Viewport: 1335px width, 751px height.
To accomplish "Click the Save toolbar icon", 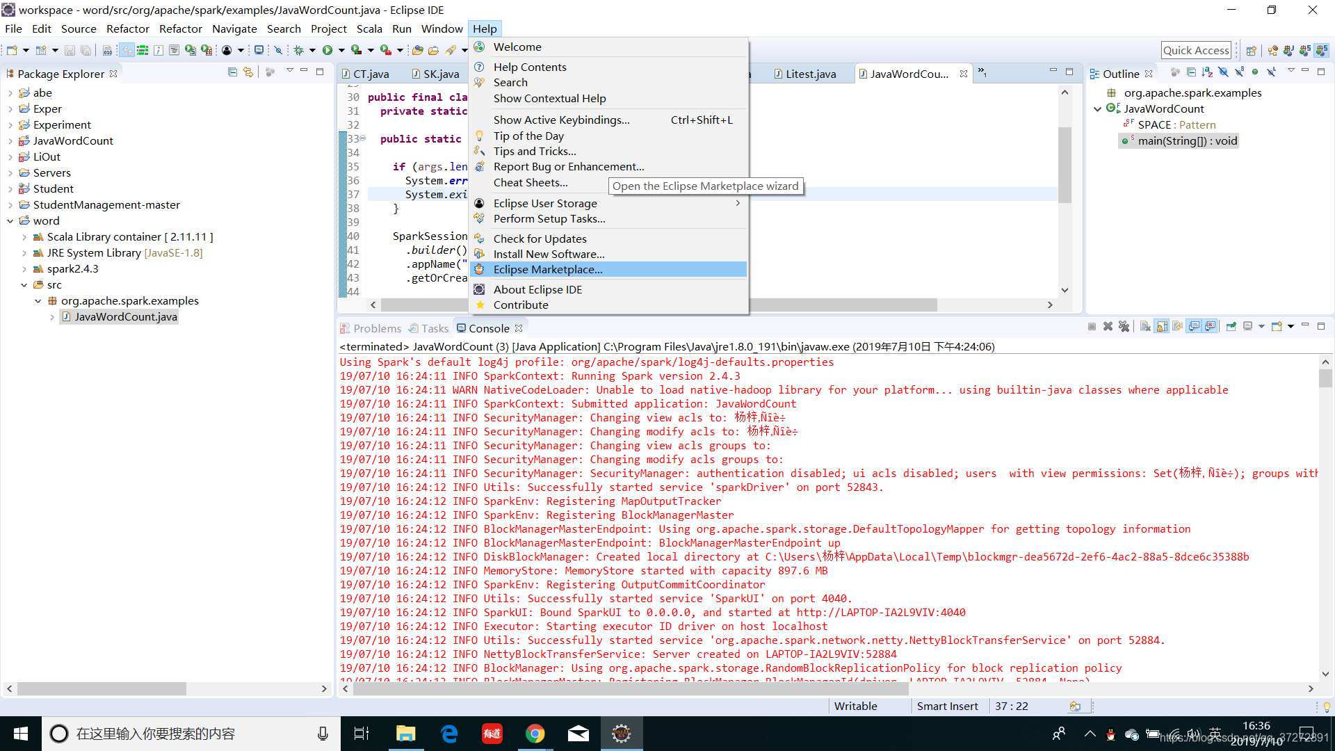I will [x=70, y=50].
